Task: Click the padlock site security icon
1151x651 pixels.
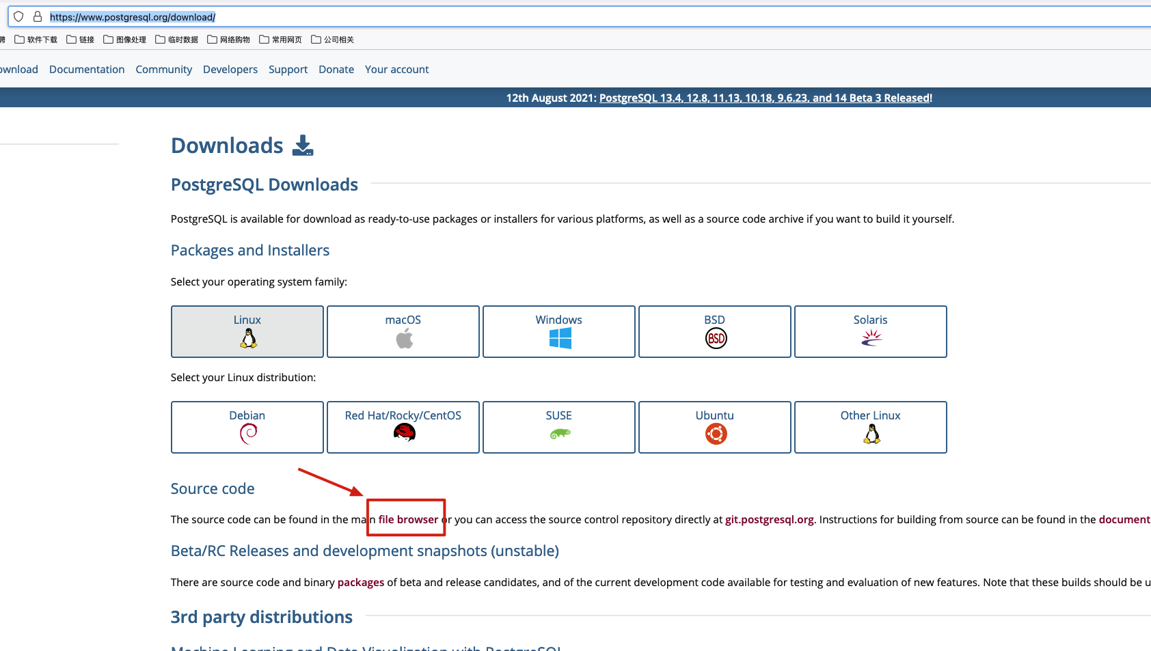Action: (x=38, y=16)
